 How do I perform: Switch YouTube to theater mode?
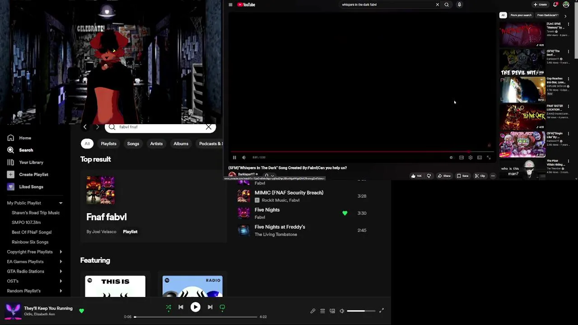point(479,158)
